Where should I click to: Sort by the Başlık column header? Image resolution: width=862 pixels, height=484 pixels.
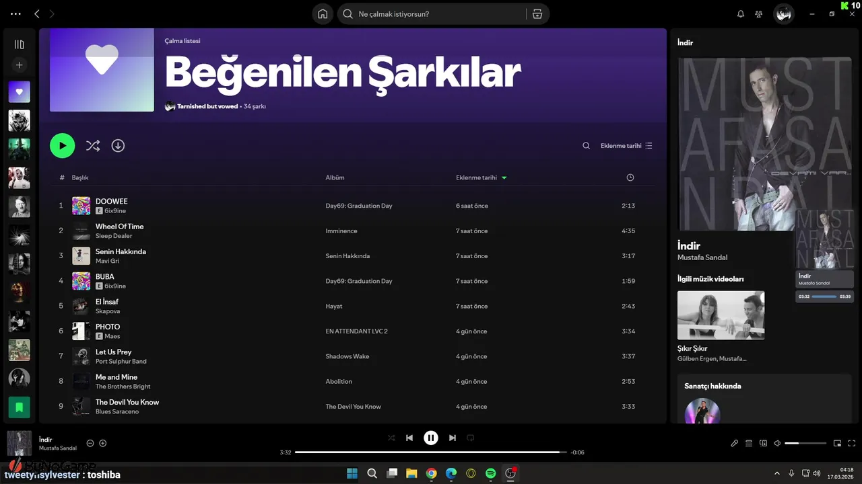coord(80,177)
